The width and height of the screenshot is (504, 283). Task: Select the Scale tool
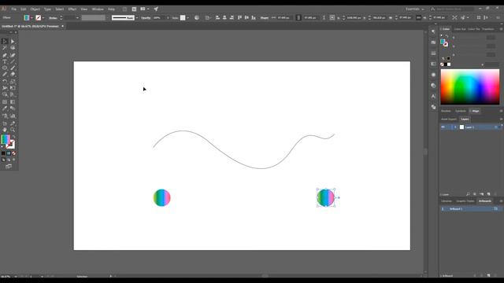13,81
